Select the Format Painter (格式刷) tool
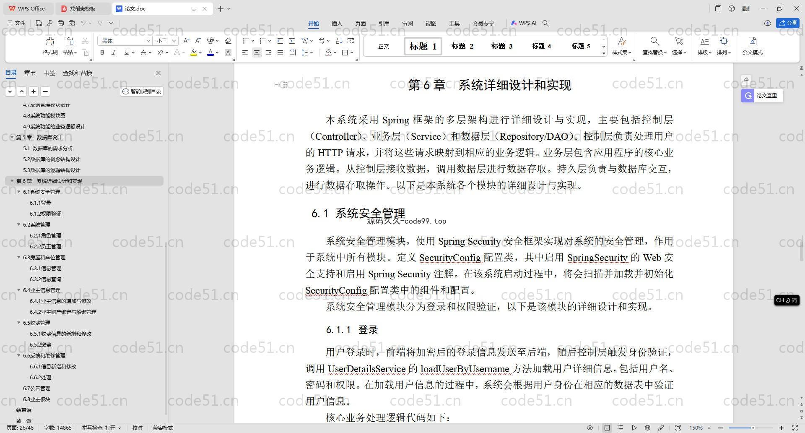Viewport: 805px width, 433px height. click(x=50, y=45)
